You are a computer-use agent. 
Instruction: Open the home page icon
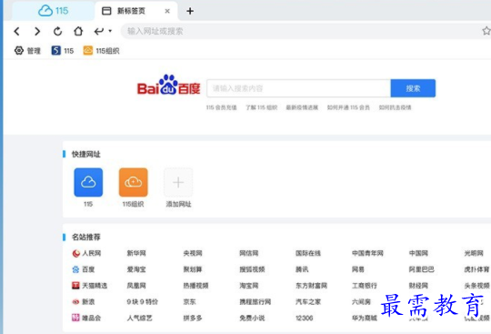pyautogui.click(x=78, y=31)
